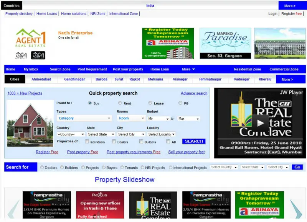
Task: Open Select State dropdown in Search for bar
Action: tap(253, 167)
